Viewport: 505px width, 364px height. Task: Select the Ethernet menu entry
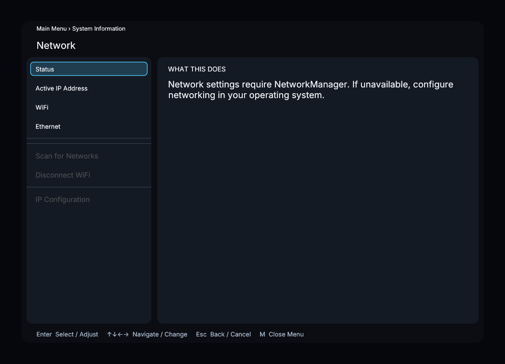(89, 127)
